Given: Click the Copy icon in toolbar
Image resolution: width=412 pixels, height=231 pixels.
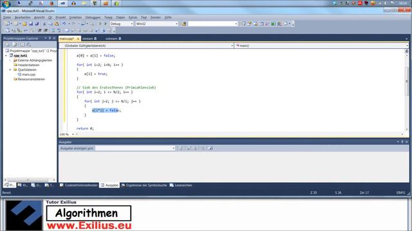Looking at the screenshot, I should tap(50, 24).
